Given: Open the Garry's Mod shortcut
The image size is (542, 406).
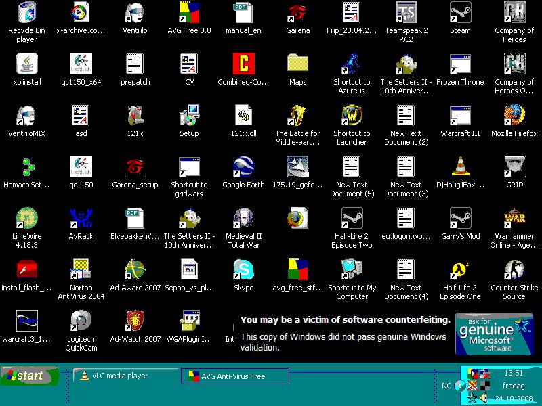Looking at the screenshot, I should tap(460, 218).
